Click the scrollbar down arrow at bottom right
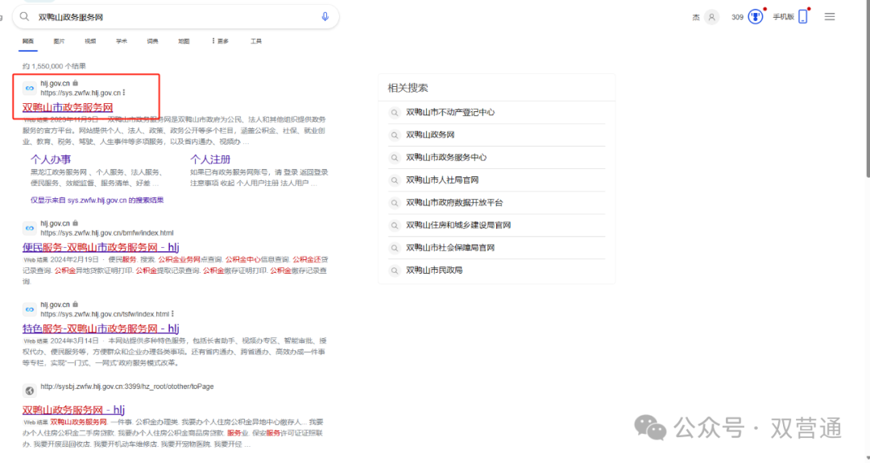This screenshot has width=870, height=463. pos(868,458)
